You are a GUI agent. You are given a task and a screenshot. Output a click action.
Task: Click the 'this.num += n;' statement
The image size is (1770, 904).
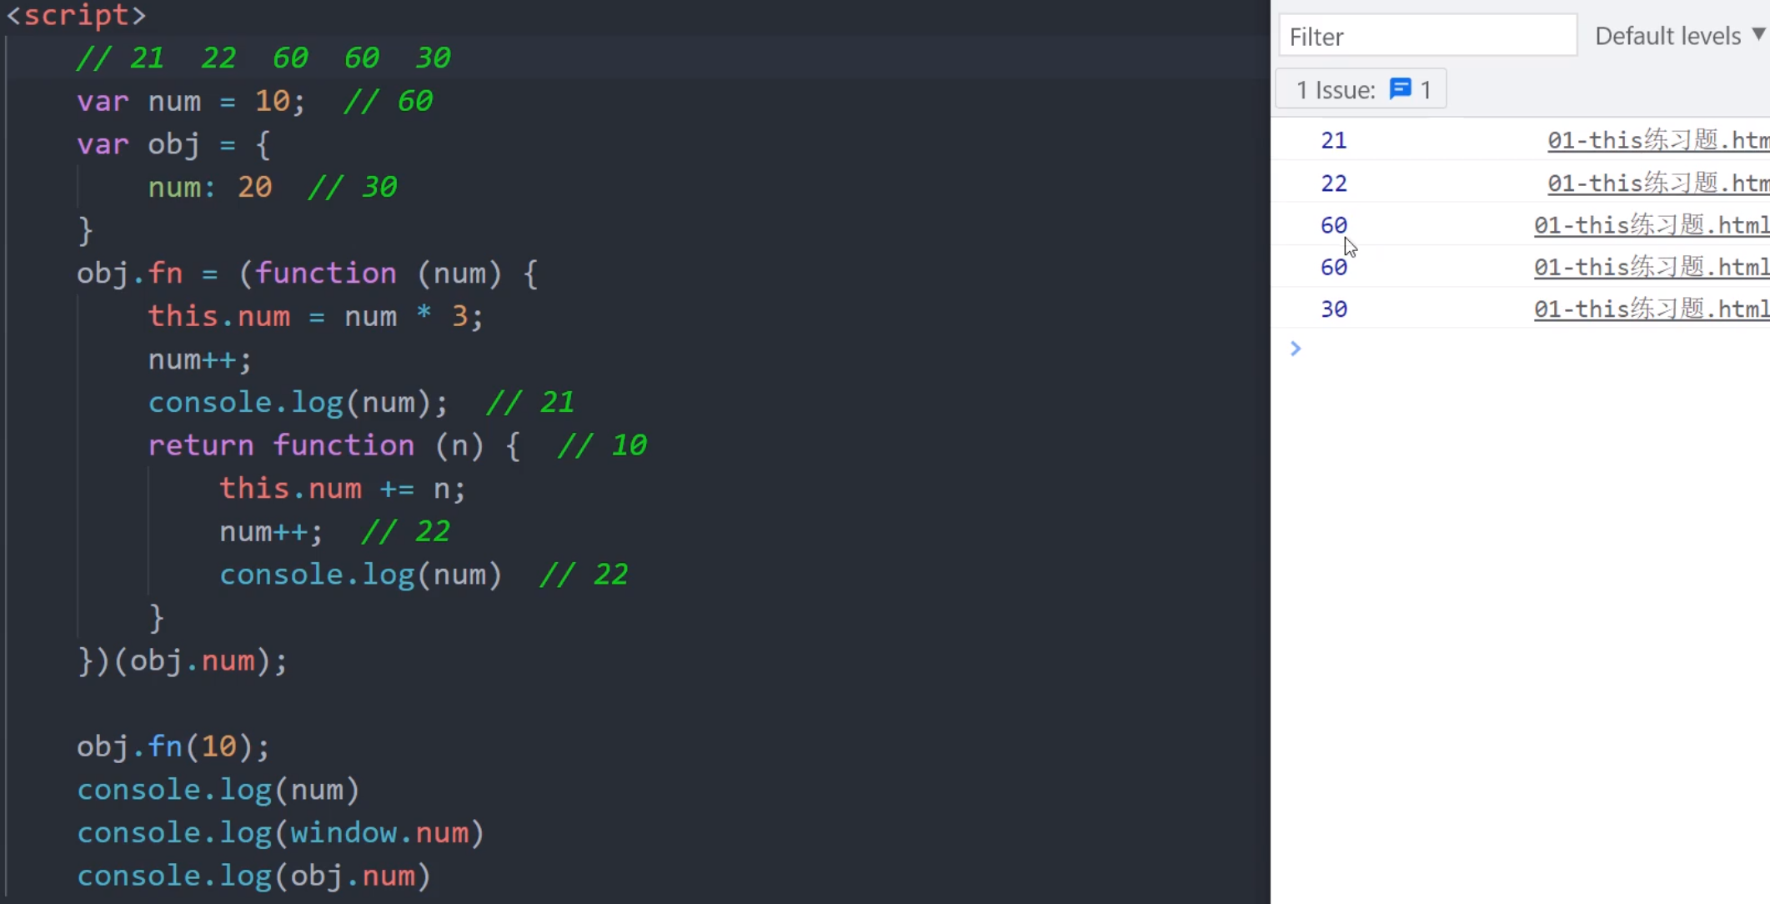(x=342, y=489)
